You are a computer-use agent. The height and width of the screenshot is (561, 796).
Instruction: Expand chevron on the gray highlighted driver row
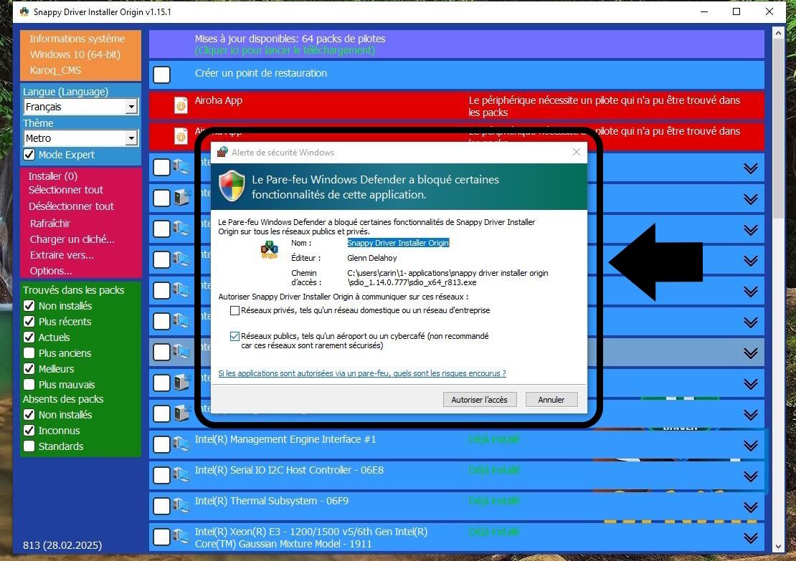[750, 353]
